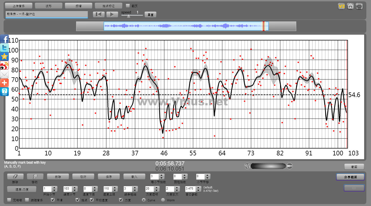The width and height of the screenshot is (371, 206).
Task: Enable the 翻页 page-turn checkbox
Action: pos(128,6)
